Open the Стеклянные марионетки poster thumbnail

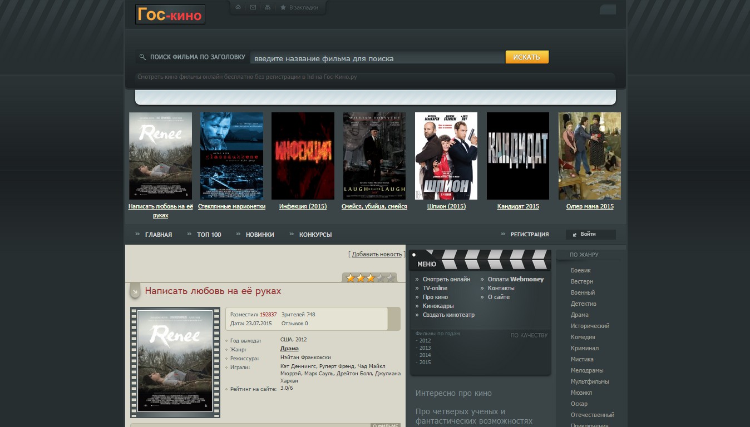tap(231, 156)
